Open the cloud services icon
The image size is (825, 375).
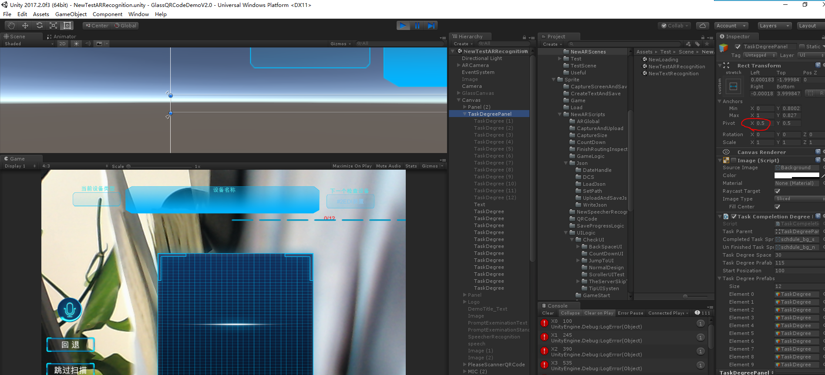point(702,26)
